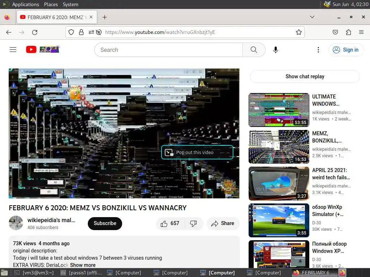Screen dimensions: 370x277
Task: Click the Share button
Action: tap(223, 224)
